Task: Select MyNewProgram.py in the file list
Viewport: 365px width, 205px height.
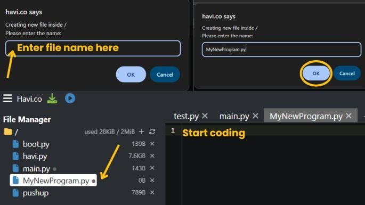Action: pyautogui.click(x=53, y=181)
